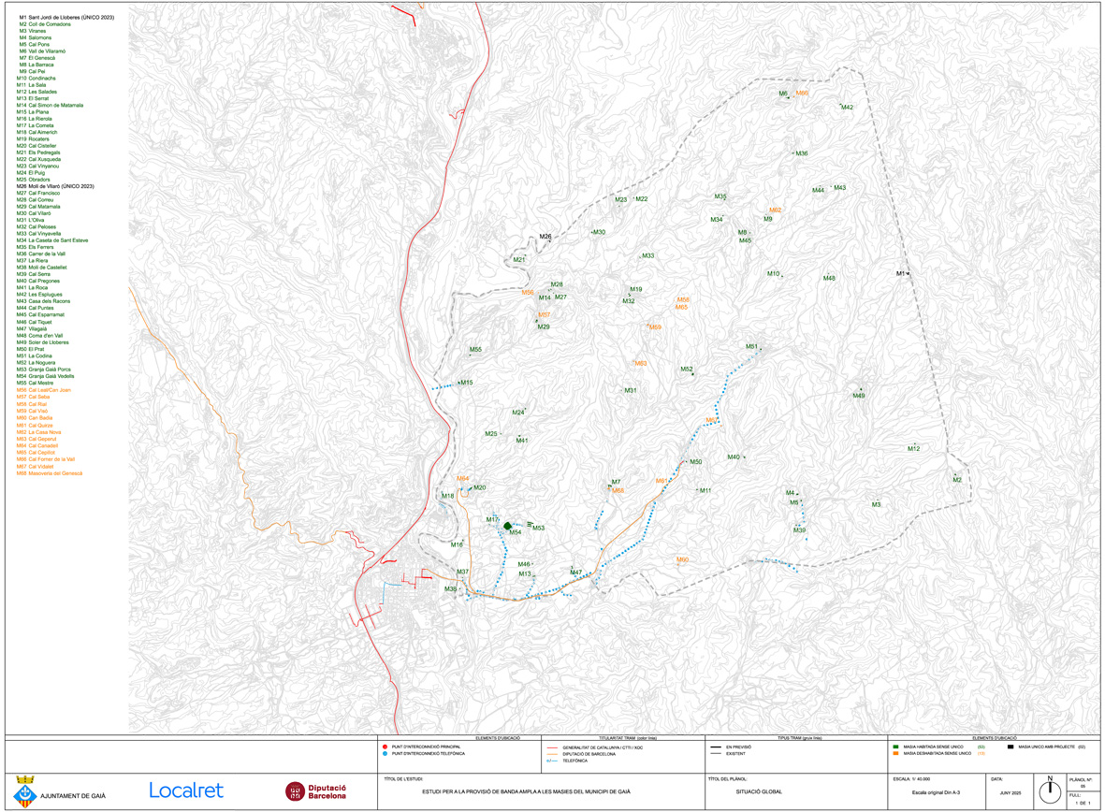Click the date 'Juny 2025'

pyautogui.click(x=1010, y=793)
